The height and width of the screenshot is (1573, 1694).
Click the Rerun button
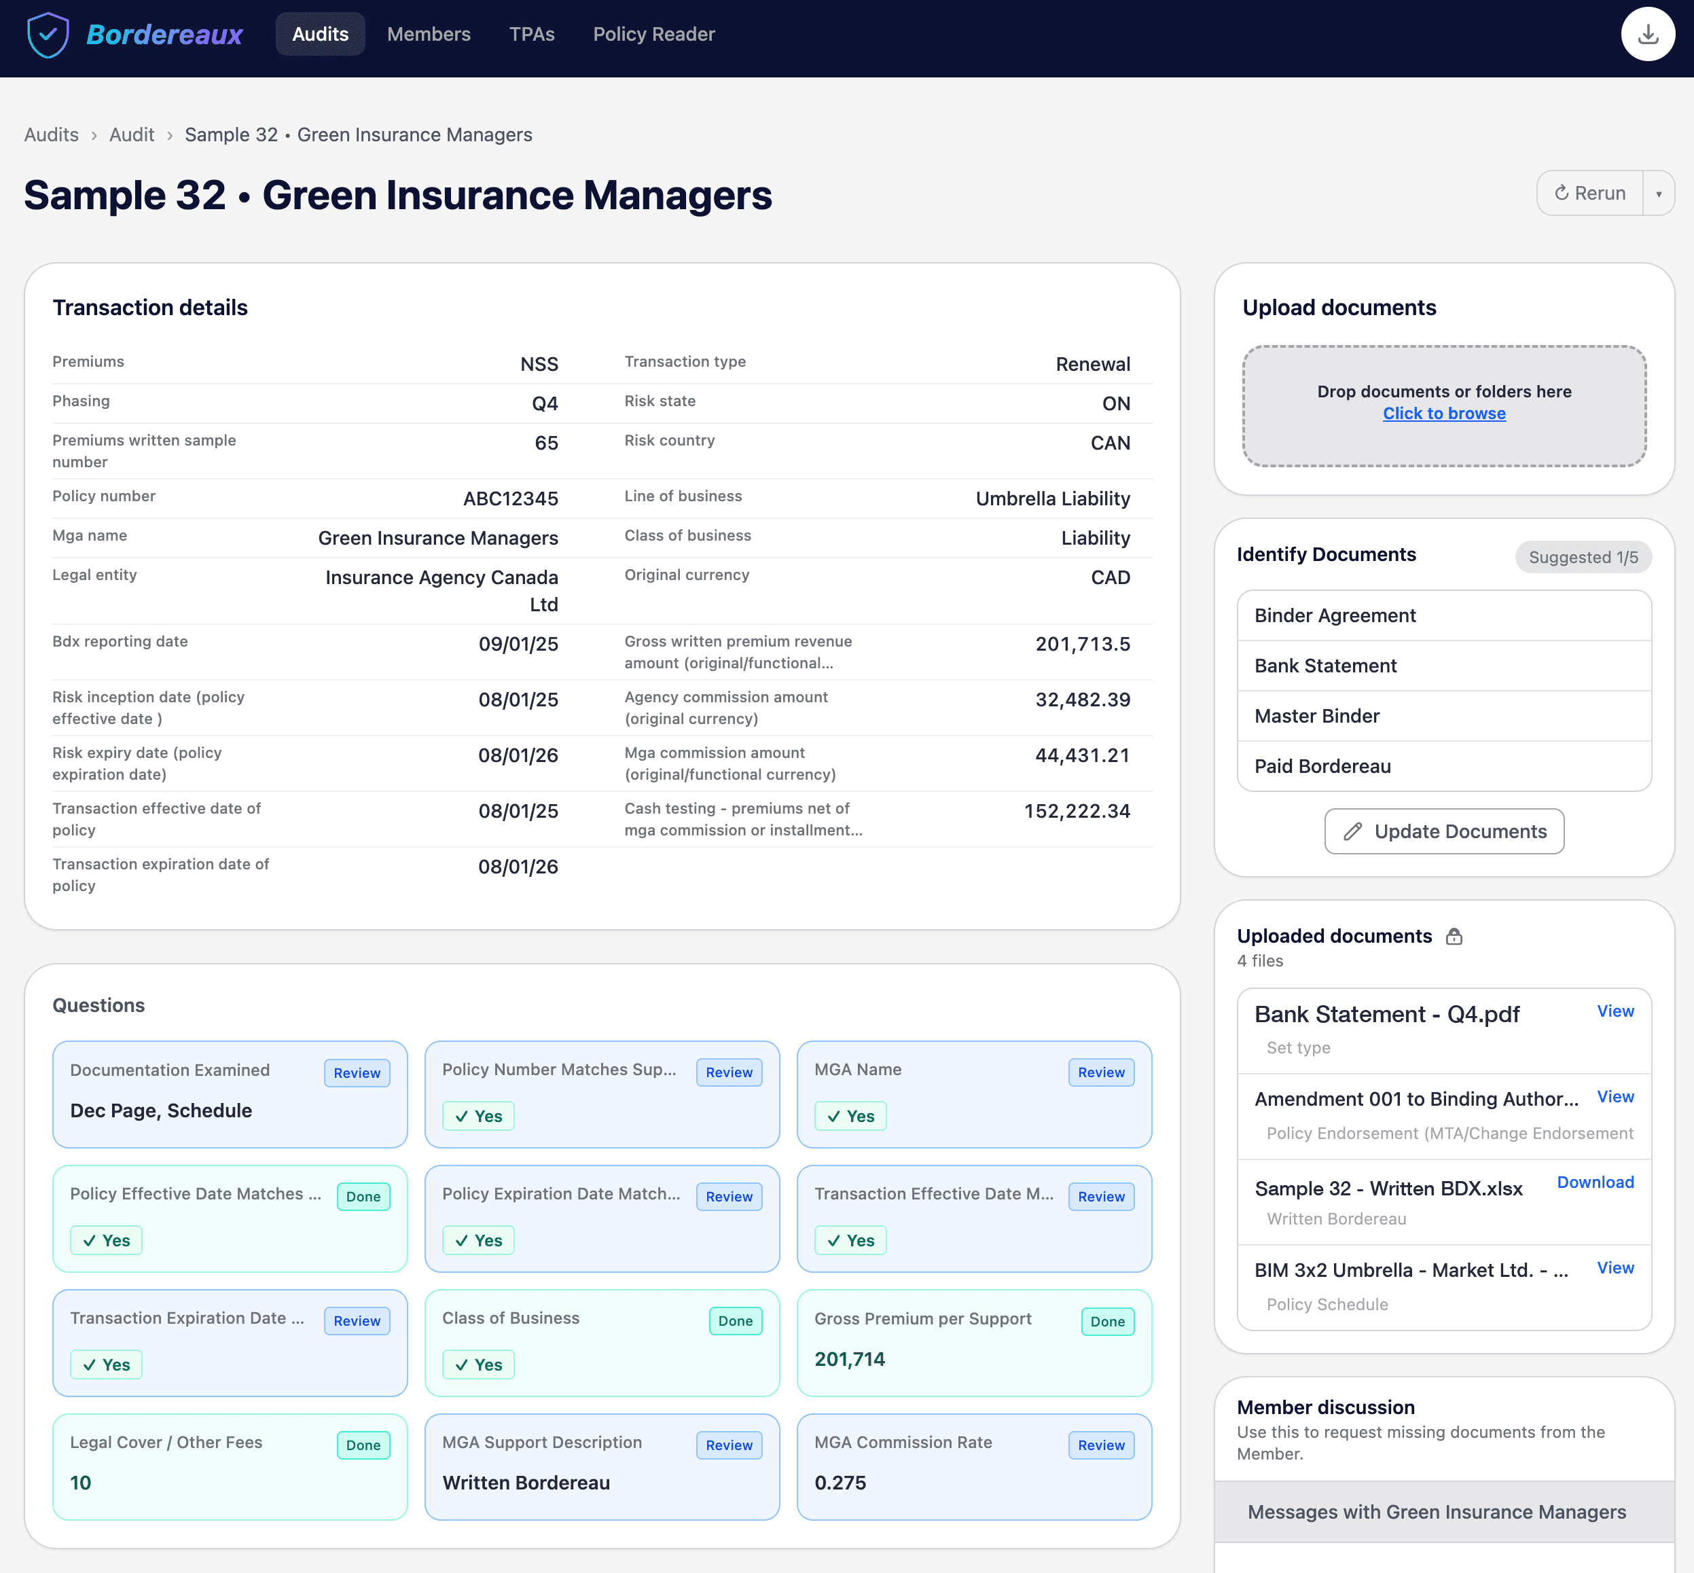(1590, 193)
